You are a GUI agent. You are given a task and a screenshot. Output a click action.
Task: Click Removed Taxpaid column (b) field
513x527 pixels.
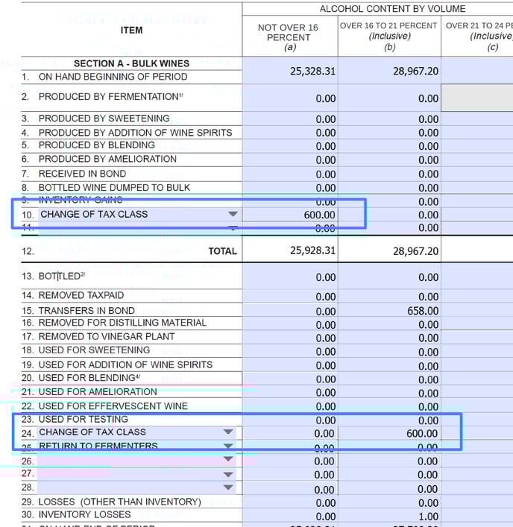389,297
